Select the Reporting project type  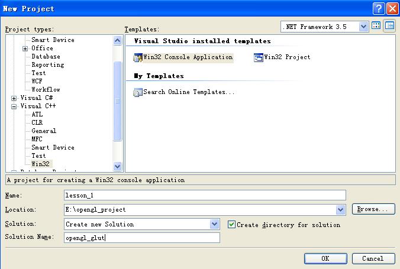point(48,65)
